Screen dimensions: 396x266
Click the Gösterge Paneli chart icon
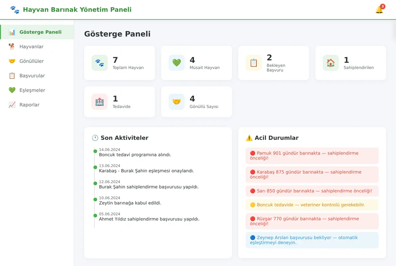point(12,32)
